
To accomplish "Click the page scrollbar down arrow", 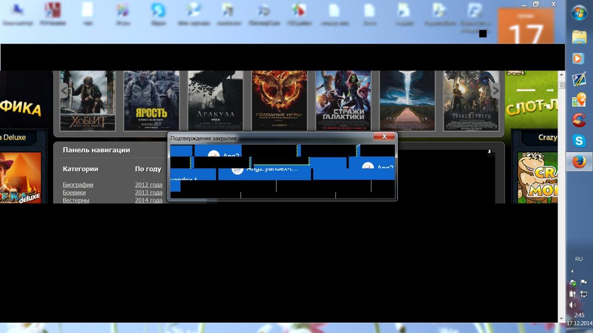I will coord(561,319).
